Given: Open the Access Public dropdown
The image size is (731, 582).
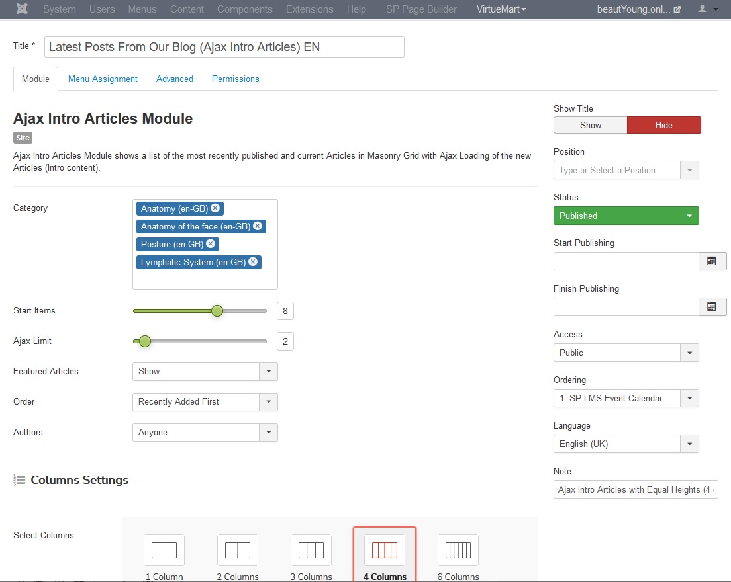Looking at the screenshot, I should (626, 353).
